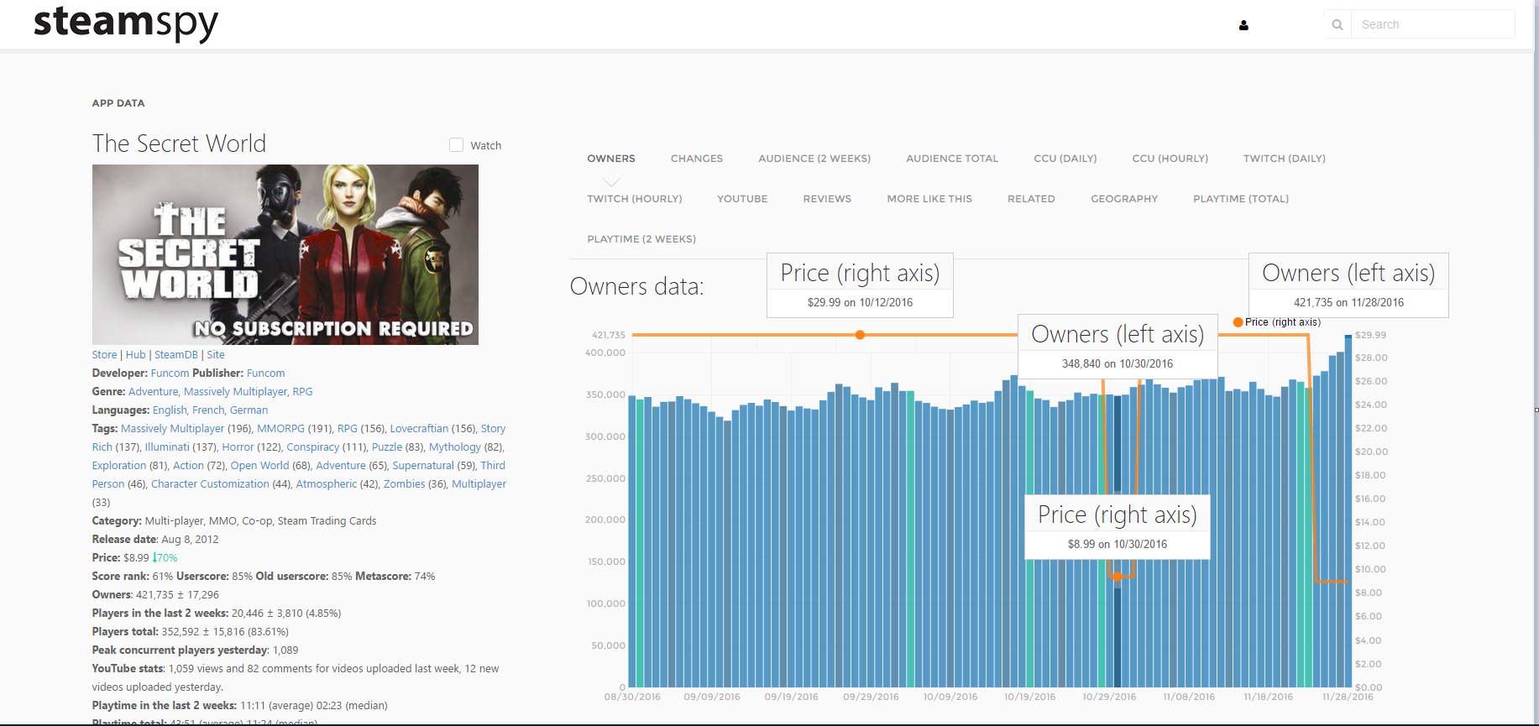Viewport: 1539px width, 726px height.
Task: Click the Character Customization tag link
Action: pos(210,484)
